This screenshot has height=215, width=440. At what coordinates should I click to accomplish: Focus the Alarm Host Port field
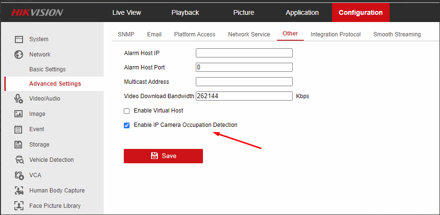tap(244, 67)
